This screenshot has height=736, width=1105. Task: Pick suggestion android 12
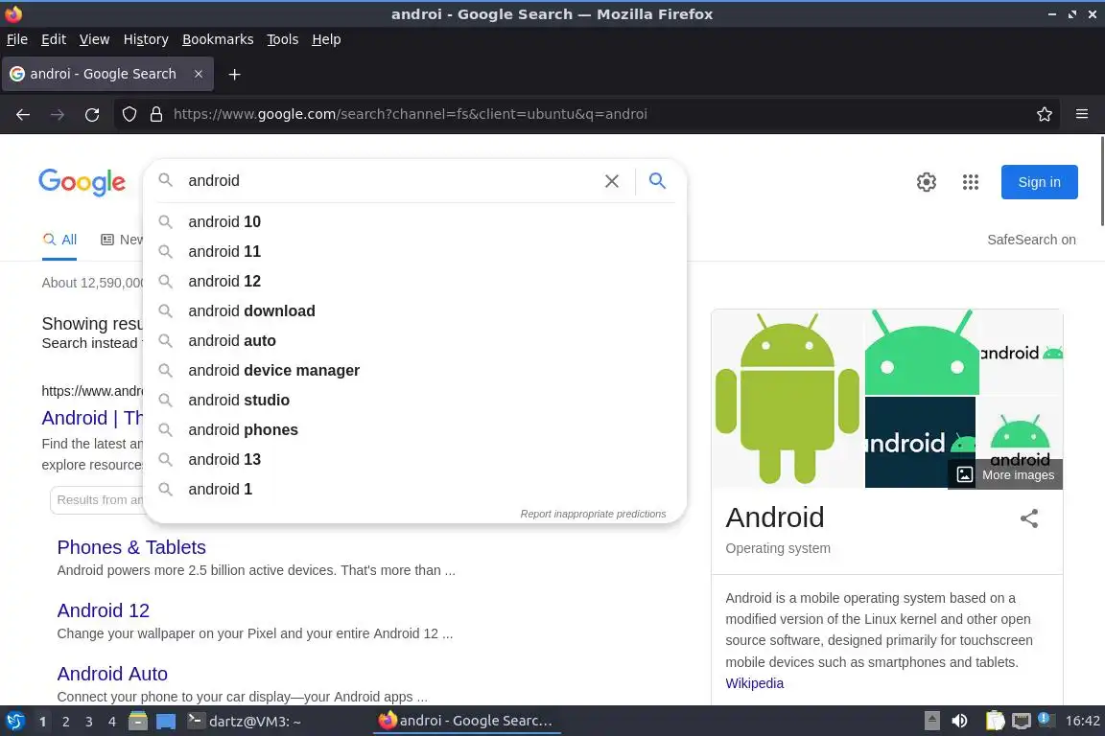click(x=415, y=281)
